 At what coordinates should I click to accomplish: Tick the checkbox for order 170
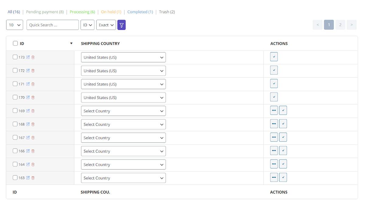[15, 97]
